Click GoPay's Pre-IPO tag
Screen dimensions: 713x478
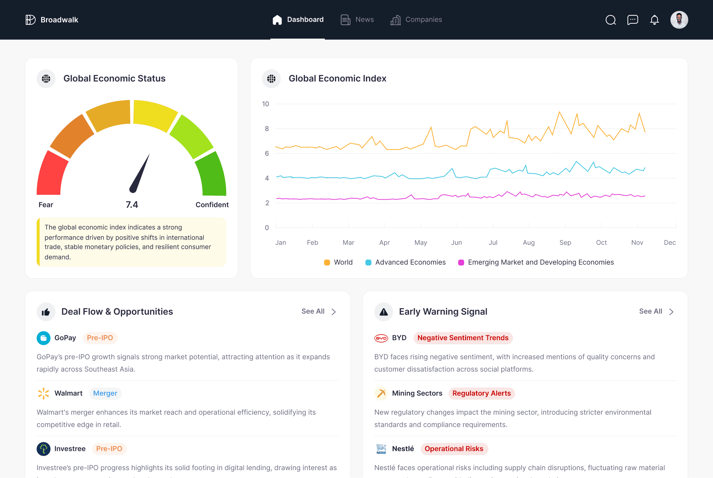[100, 338]
